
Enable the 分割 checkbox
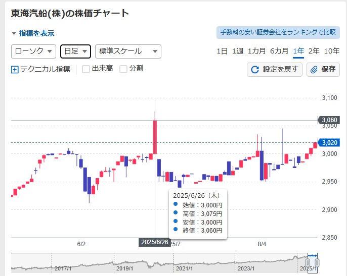pos(123,69)
